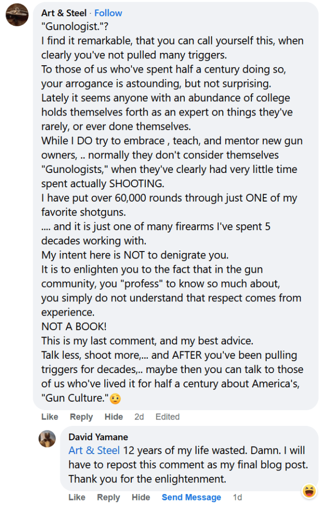Hide the Art & Steel comment

(114, 417)
